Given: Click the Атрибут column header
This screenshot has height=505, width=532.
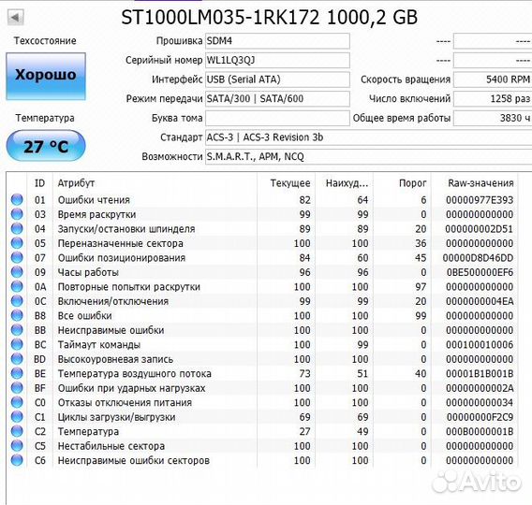Looking at the screenshot, I should tap(155, 183).
